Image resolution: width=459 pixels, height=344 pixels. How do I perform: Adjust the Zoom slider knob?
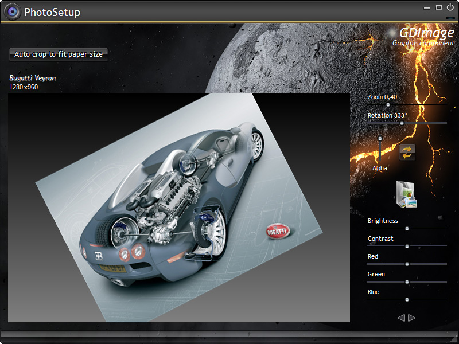coord(388,105)
